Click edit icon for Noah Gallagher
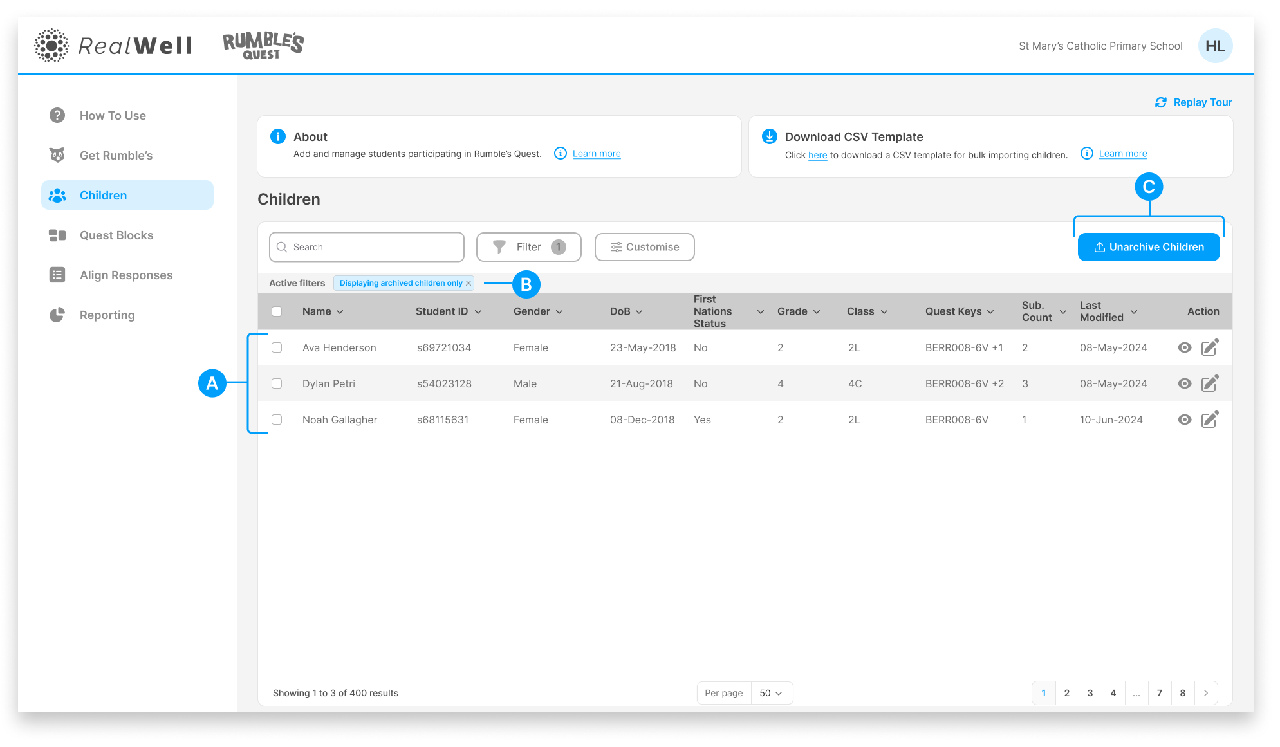 [1210, 420]
